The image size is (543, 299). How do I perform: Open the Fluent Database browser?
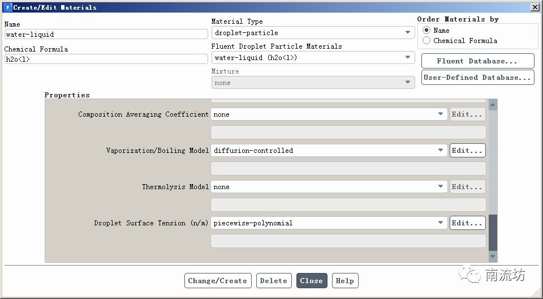click(x=477, y=61)
